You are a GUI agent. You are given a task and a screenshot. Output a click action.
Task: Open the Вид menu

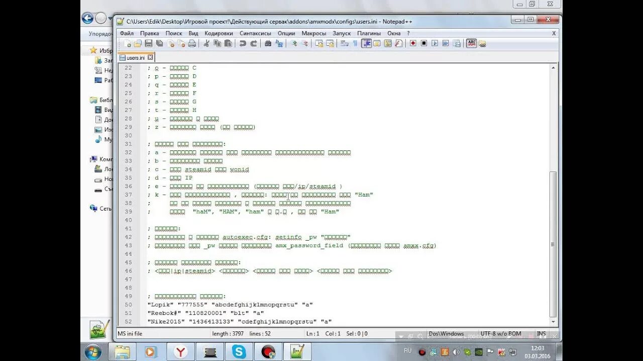coord(193,33)
